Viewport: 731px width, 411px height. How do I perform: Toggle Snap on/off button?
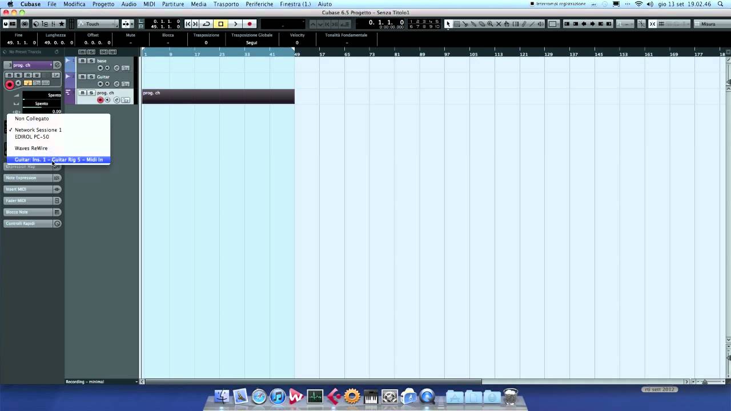click(652, 24)
